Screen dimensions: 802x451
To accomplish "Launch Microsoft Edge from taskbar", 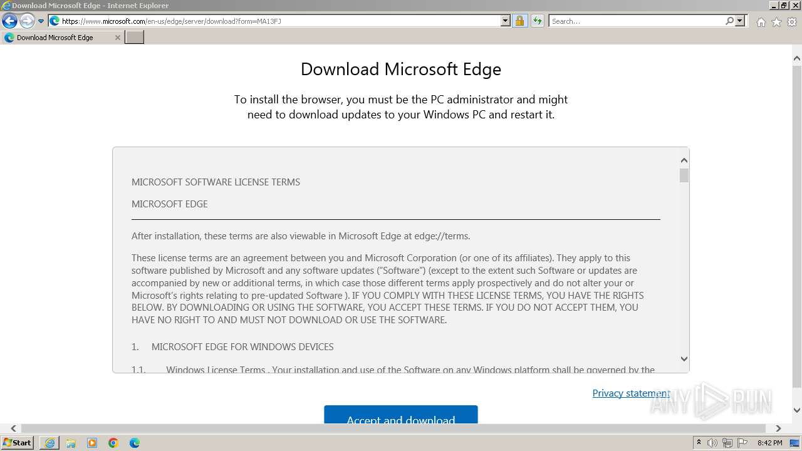I will [x=134, y=443].
